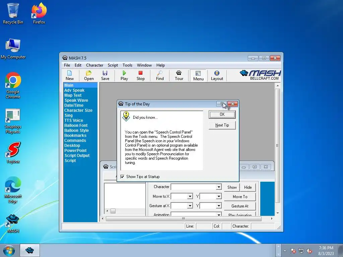Viewport: 343px width, 257px height.
Task: Click the Gesture At button
Action: click(x=240, y=206)
